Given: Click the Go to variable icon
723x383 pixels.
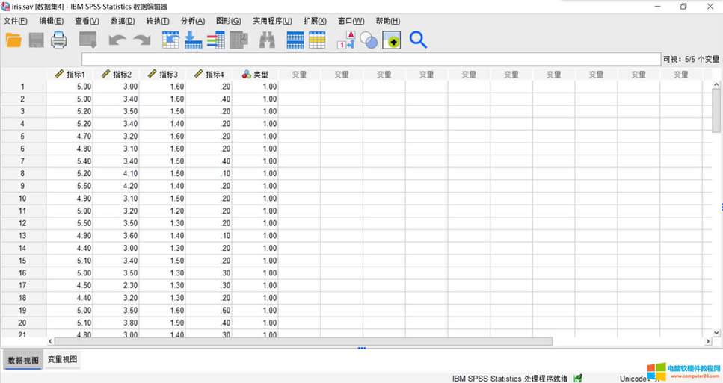Looking at the screenshot, I should click(x=194, y=40).
